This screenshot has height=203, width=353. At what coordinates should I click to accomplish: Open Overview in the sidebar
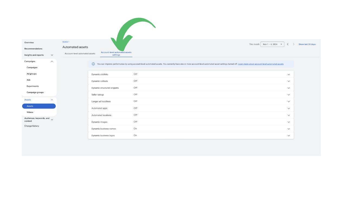[29, 43]
